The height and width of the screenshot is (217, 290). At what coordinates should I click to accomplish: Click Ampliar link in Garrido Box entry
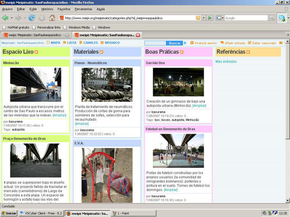(200, 105)
